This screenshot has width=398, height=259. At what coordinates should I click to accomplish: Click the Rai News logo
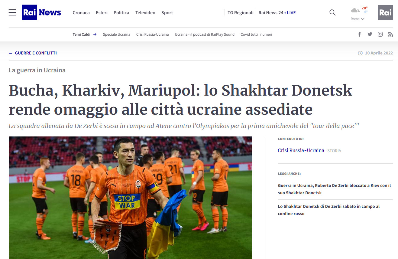[x=42, y=12]
